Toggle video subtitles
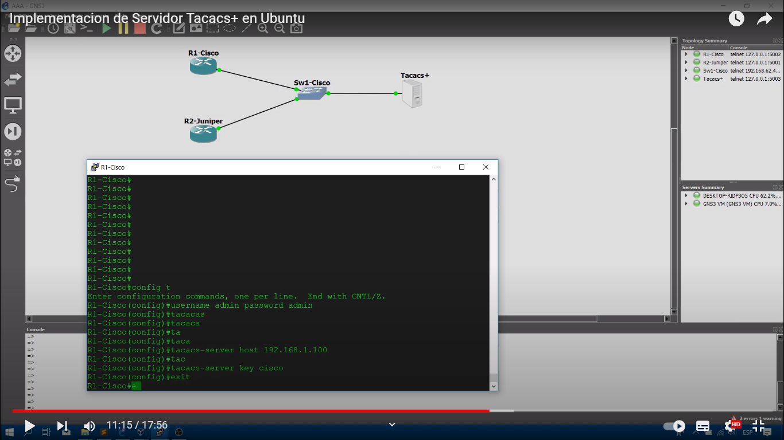Viewport: 784px width, 440px height. point(703,426)
